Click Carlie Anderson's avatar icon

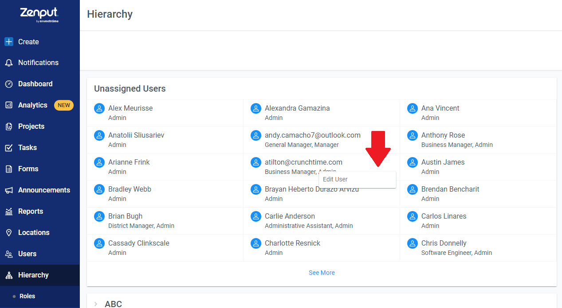[256, 216]
